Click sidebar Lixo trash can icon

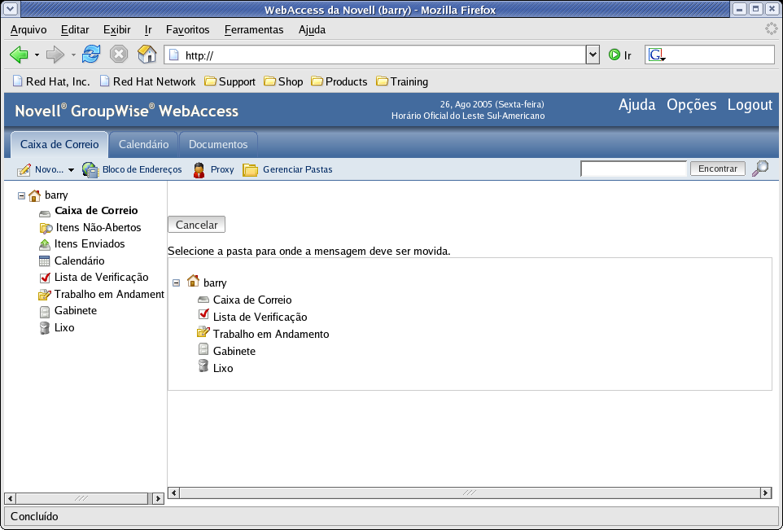[45, 328]
